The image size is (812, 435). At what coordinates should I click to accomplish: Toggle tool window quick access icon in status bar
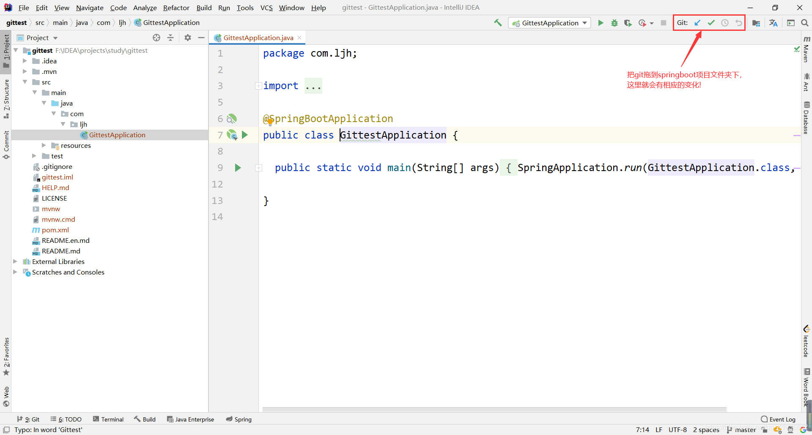[6, 430]
